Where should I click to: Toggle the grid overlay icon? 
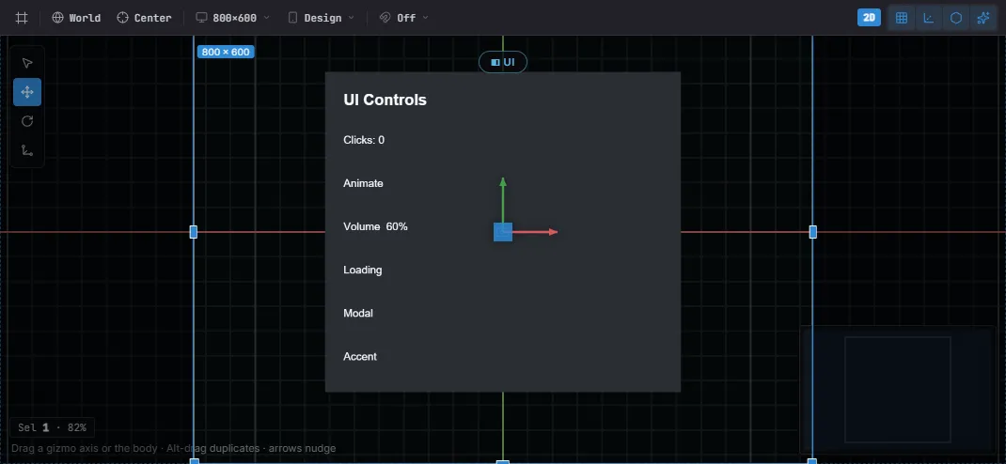coord(902,18)
